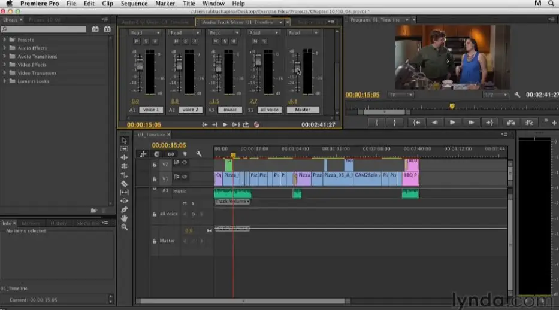Select the Razor tool in the Tools panel
This screenshot has width=559, height=310.
(x=124, y=183)
